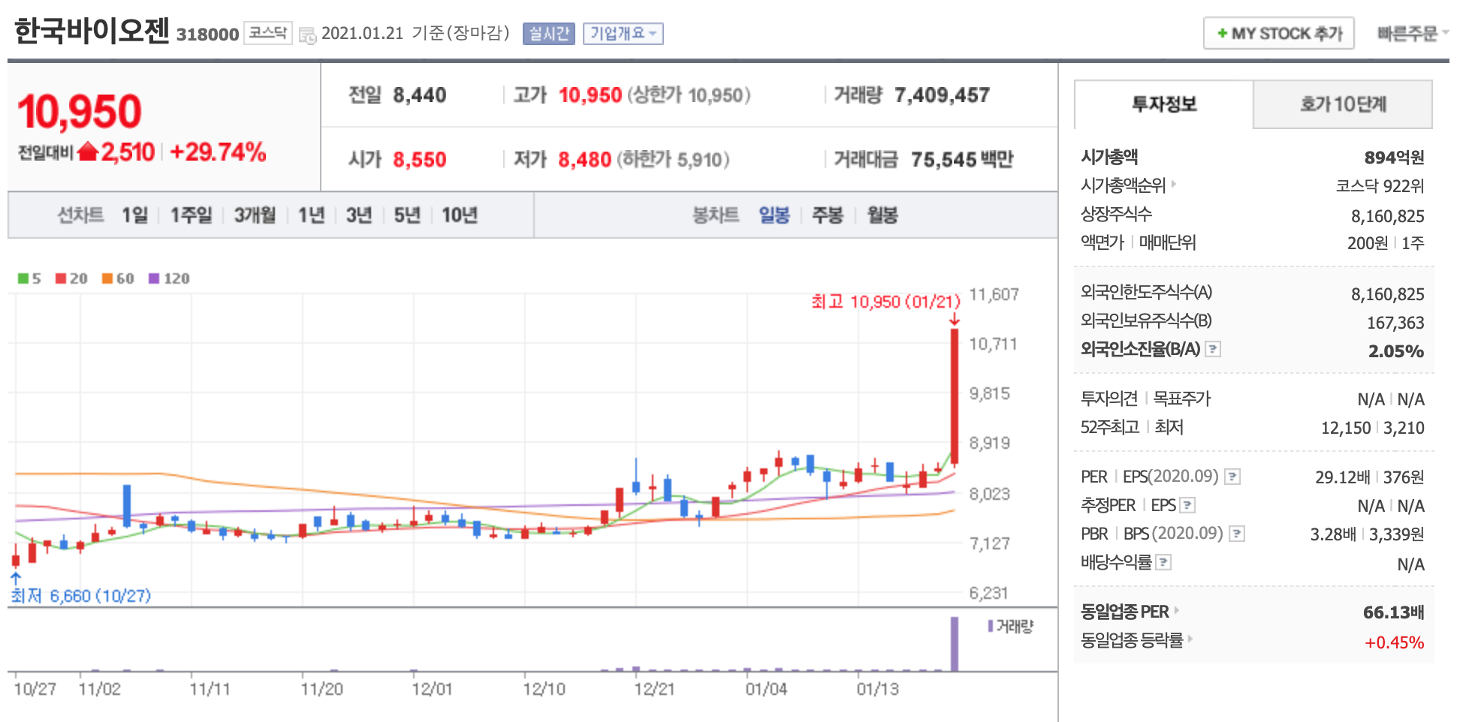Select the 주봉 candlestick chart
This screenshot has height=722, width=1466.
click(828, 215)
